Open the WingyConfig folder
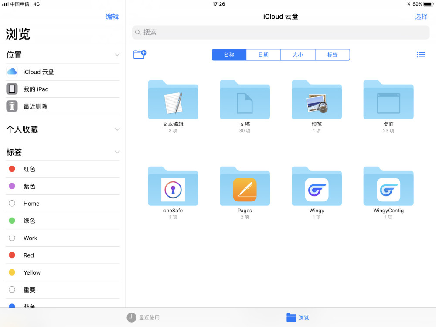This screenshot has height=327, width=436. point(388,186)
